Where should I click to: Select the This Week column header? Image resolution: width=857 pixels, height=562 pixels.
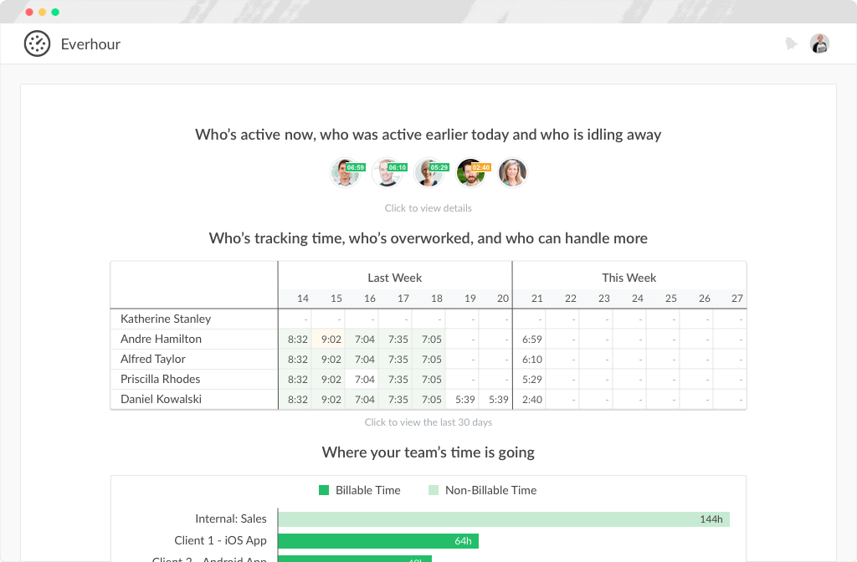click(x=629, y=278)
